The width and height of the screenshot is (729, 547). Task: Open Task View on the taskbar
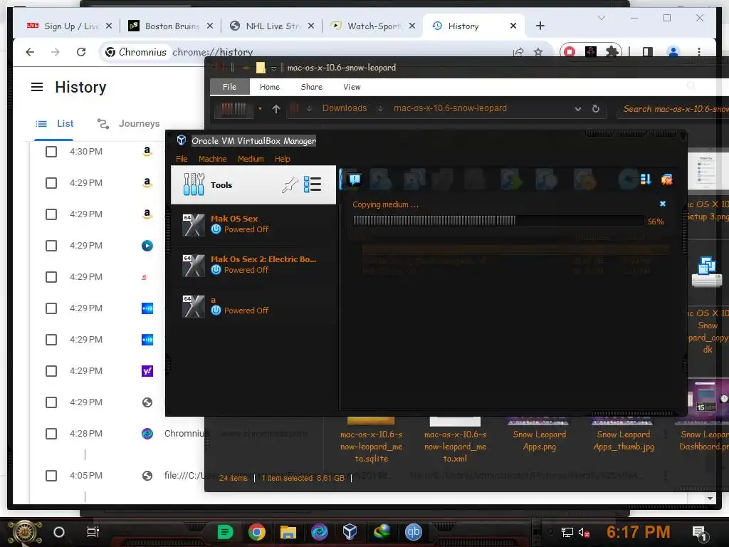click(x=93, y=531)
